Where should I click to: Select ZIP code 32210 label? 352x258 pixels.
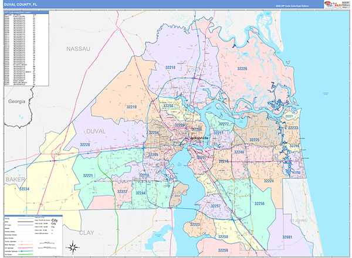(144, 175)
